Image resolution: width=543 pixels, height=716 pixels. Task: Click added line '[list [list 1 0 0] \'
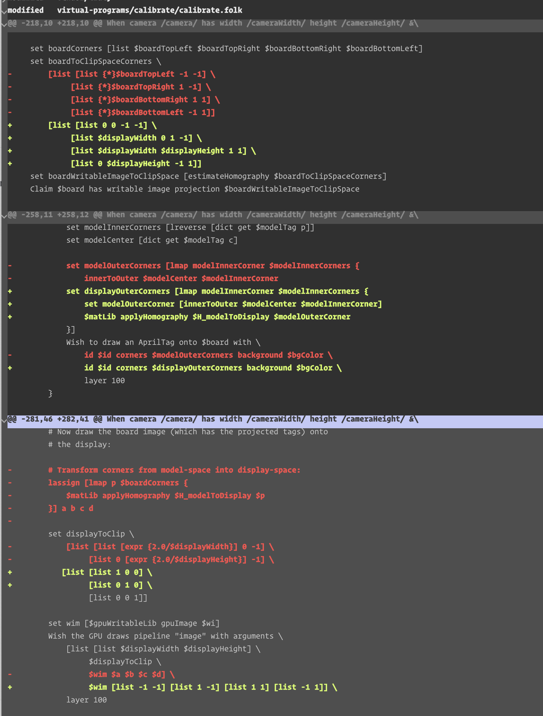click(x=107, y=572)
